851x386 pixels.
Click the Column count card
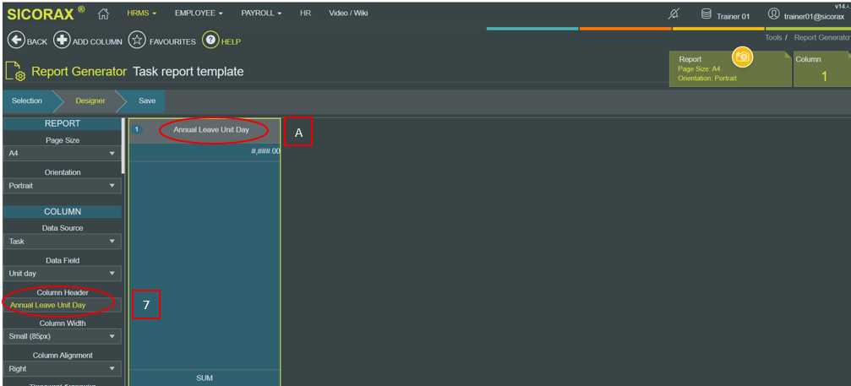(x=821, y=69)
